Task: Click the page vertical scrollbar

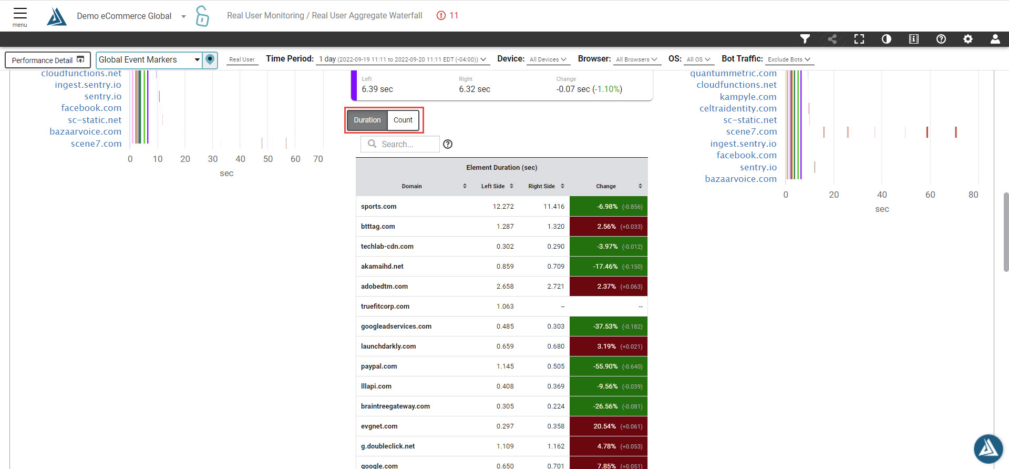Action: coord(1006,232)
